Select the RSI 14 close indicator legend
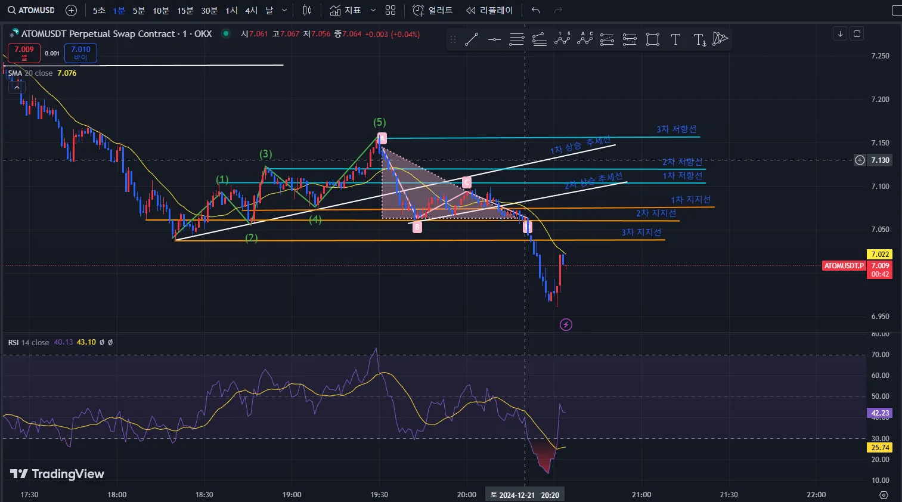The height and width of the screenshot is (502, 902). pos(29,342)
